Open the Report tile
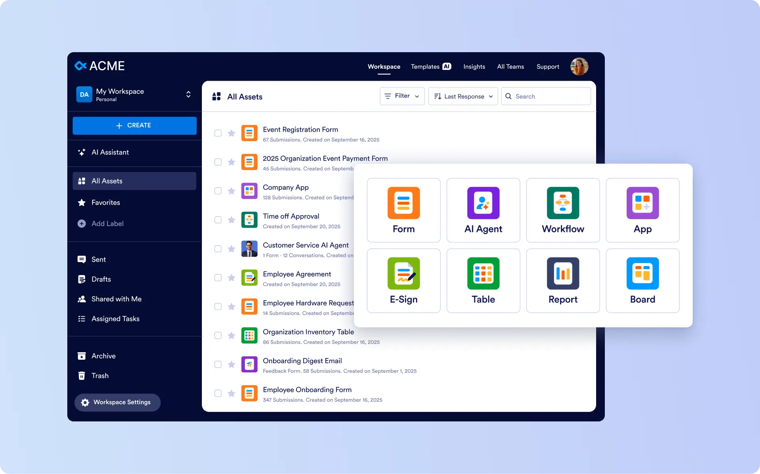760x474 pixels. coord(563,280)
